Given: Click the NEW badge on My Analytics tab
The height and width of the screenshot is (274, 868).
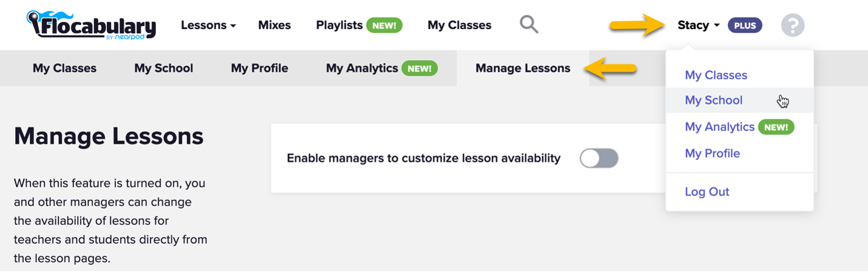Looking at the screenshot, I should coord(419,68).
